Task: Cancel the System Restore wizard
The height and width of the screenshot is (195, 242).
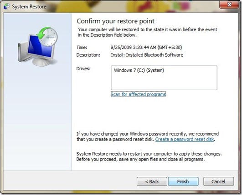Action: click(x=218, y=181)
